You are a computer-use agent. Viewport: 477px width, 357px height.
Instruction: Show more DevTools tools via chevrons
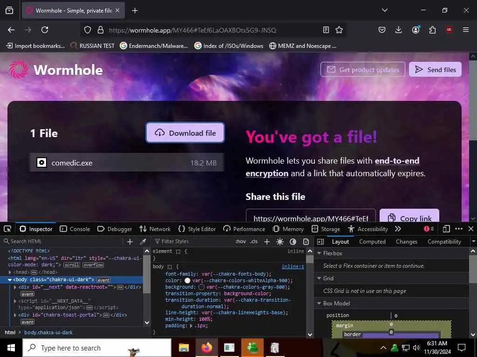(x=398, y=229)
